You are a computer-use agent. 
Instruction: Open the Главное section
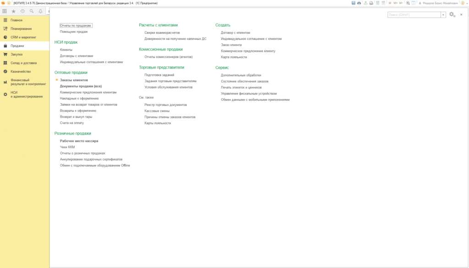(25, 20)
